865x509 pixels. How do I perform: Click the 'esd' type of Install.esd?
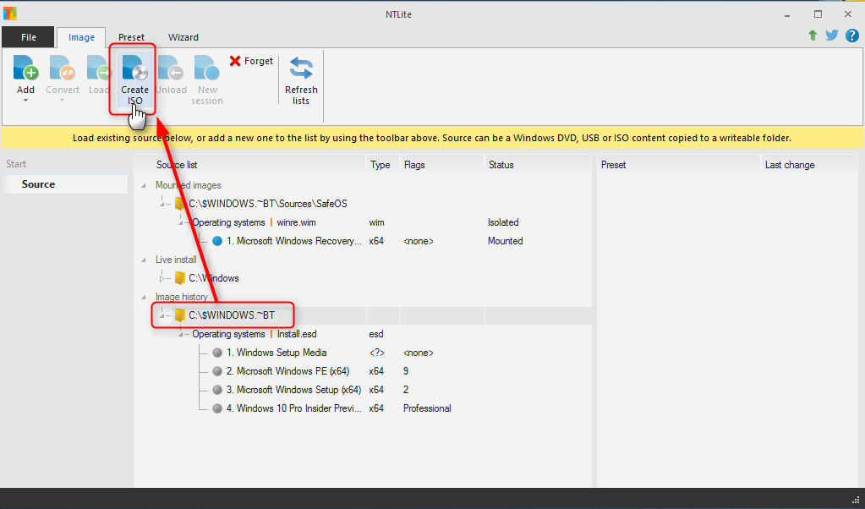[x=376, y=334]
